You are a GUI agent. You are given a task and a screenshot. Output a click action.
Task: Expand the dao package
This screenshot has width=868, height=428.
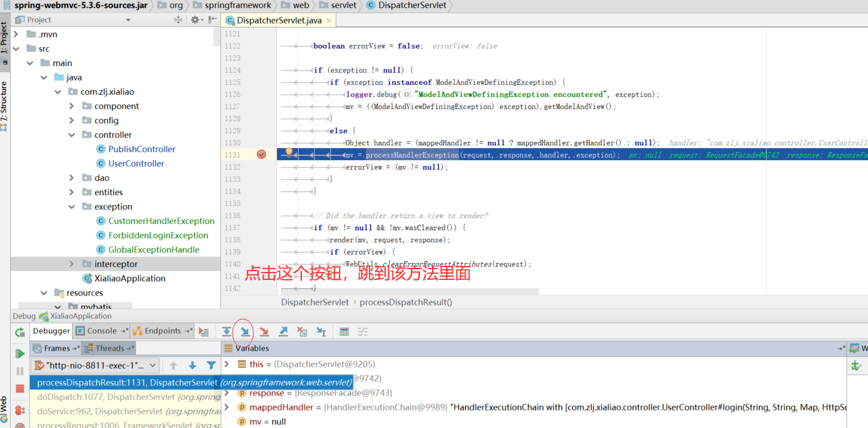click(71, 178)
